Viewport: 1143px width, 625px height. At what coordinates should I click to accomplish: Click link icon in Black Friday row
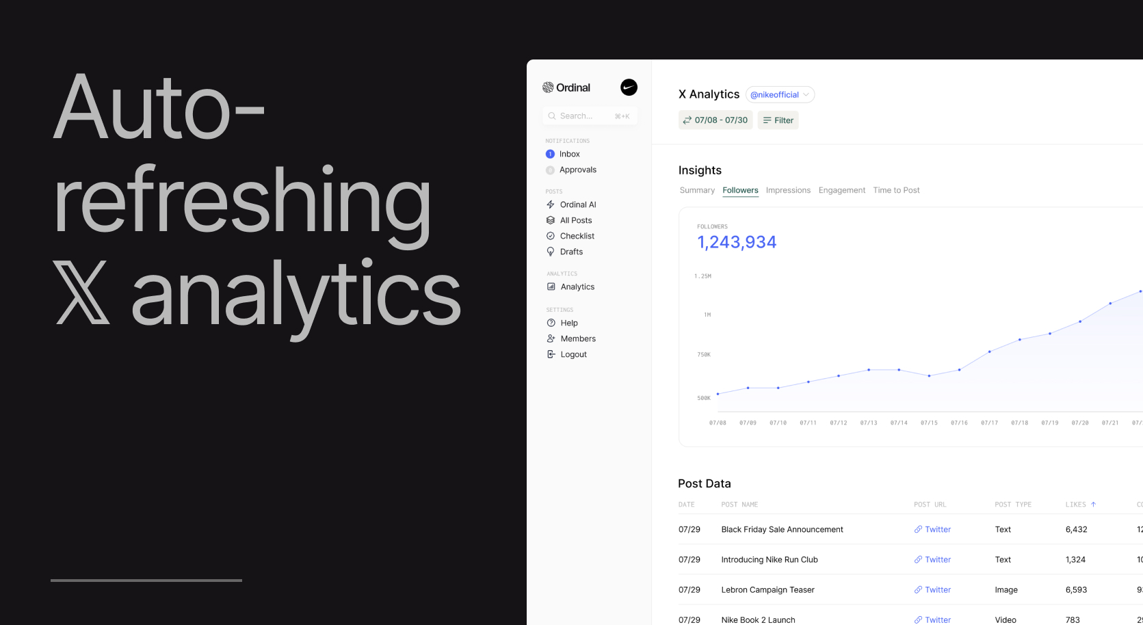(x=918, y=529)
